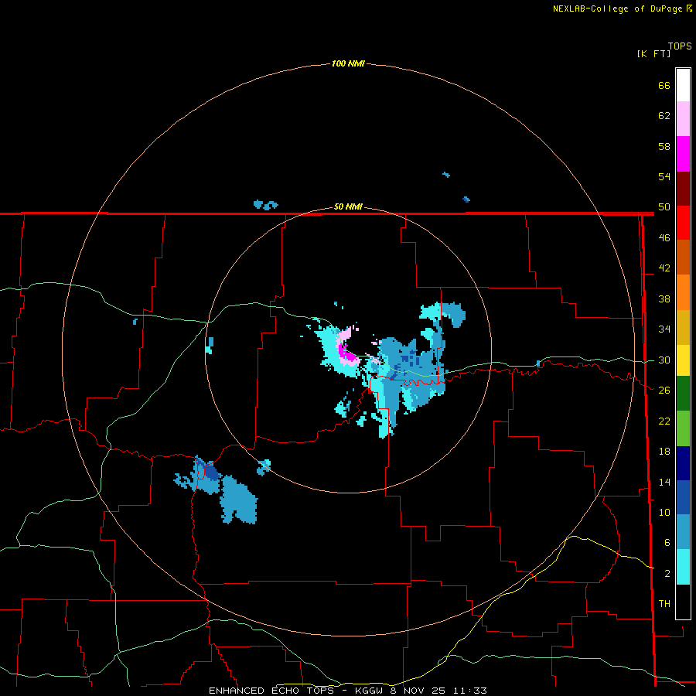Click the medium blue 10 kft legend swatch
This screenshot has width=696, height=696.
click(683, 497)
